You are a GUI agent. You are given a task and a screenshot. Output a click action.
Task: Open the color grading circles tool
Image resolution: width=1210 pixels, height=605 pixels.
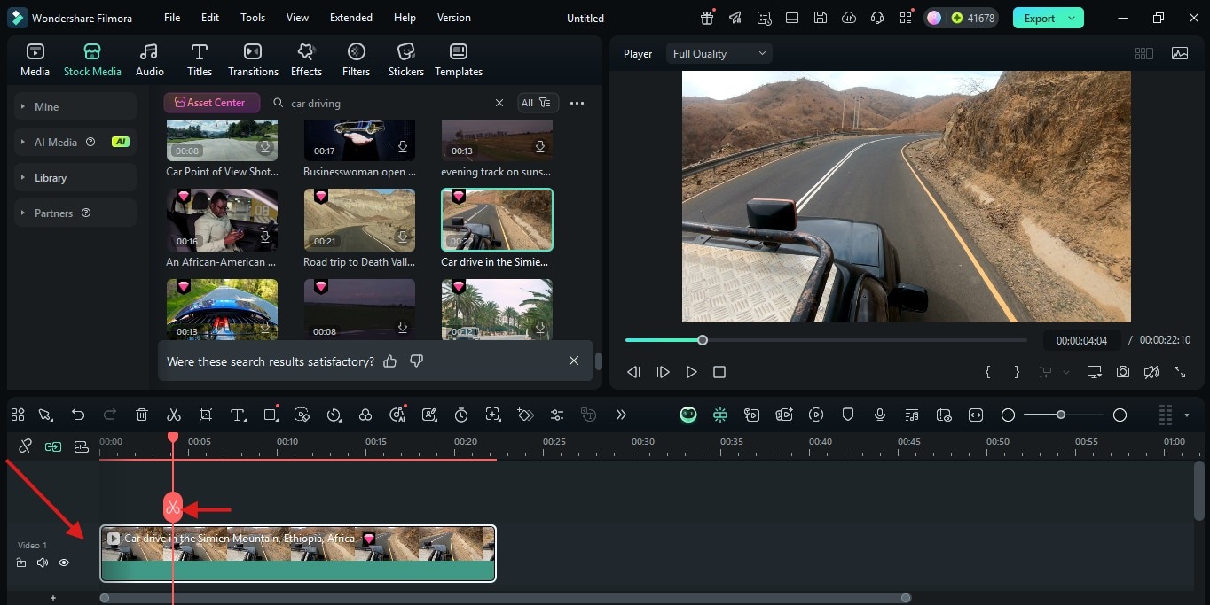(365, 415)
